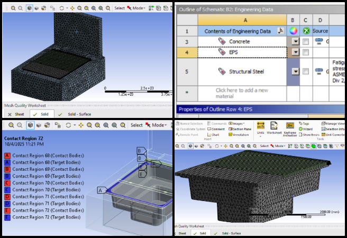
Task: Click the EPS row color swatch cell
Action: [x=291, y=52]
